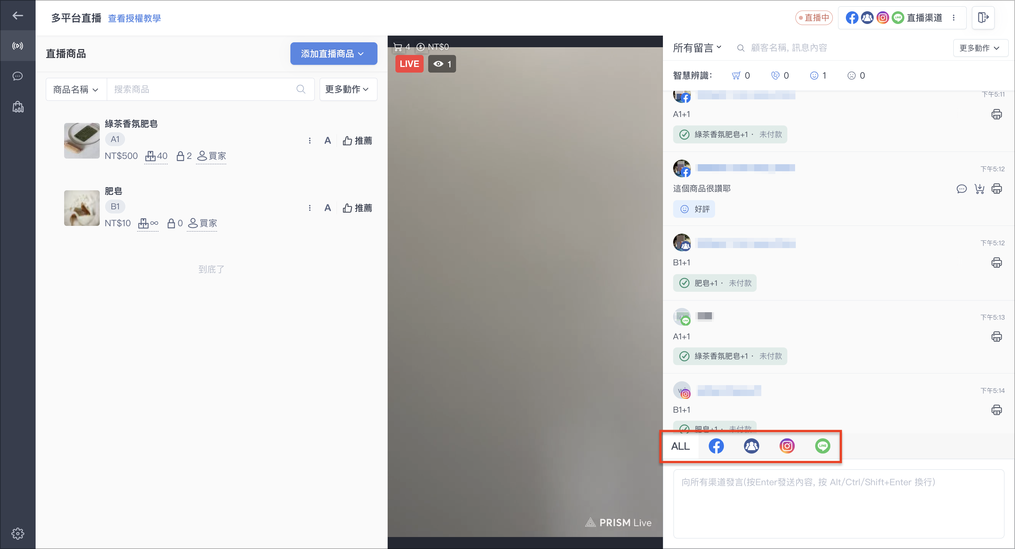Click the LIVE badge on video
This screenshot has height=549, width=1015.
click(410, 64)
